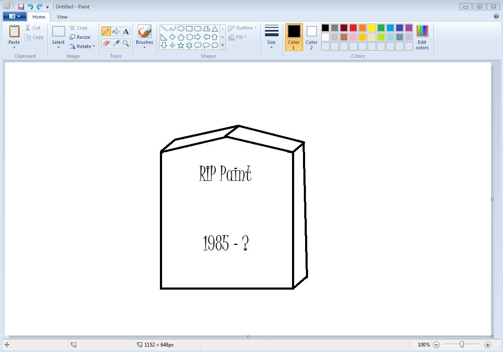
Task: Select the Magnifier tool
Action: click(x=126, y=43)
